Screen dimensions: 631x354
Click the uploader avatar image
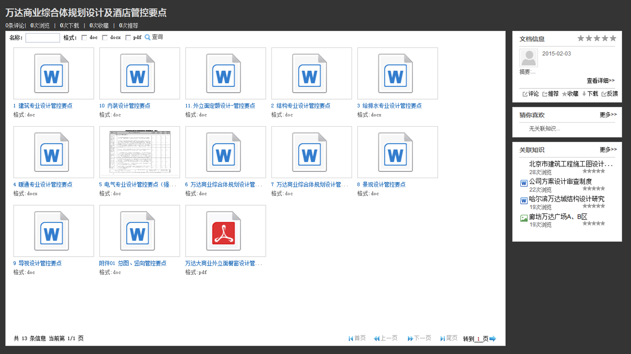click(x=528, y=58)
